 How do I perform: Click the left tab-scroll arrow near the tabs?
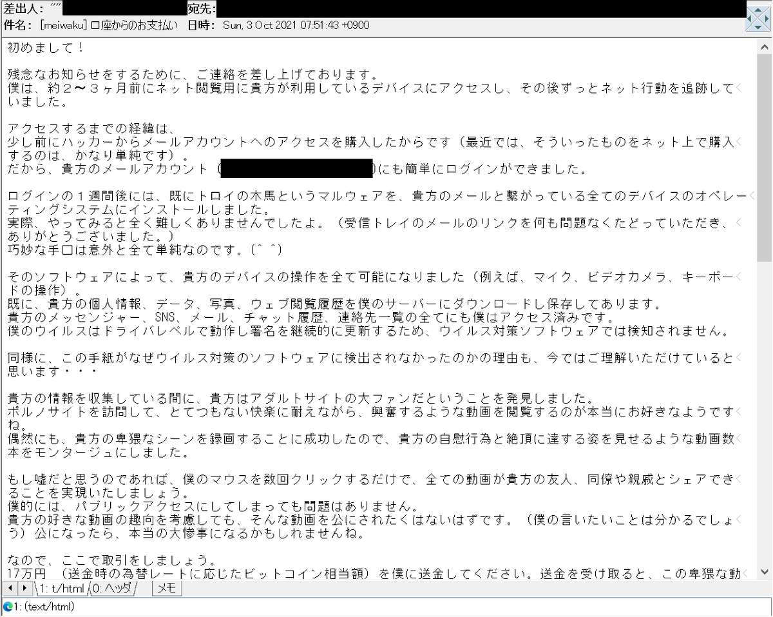[x=10, y=588]
